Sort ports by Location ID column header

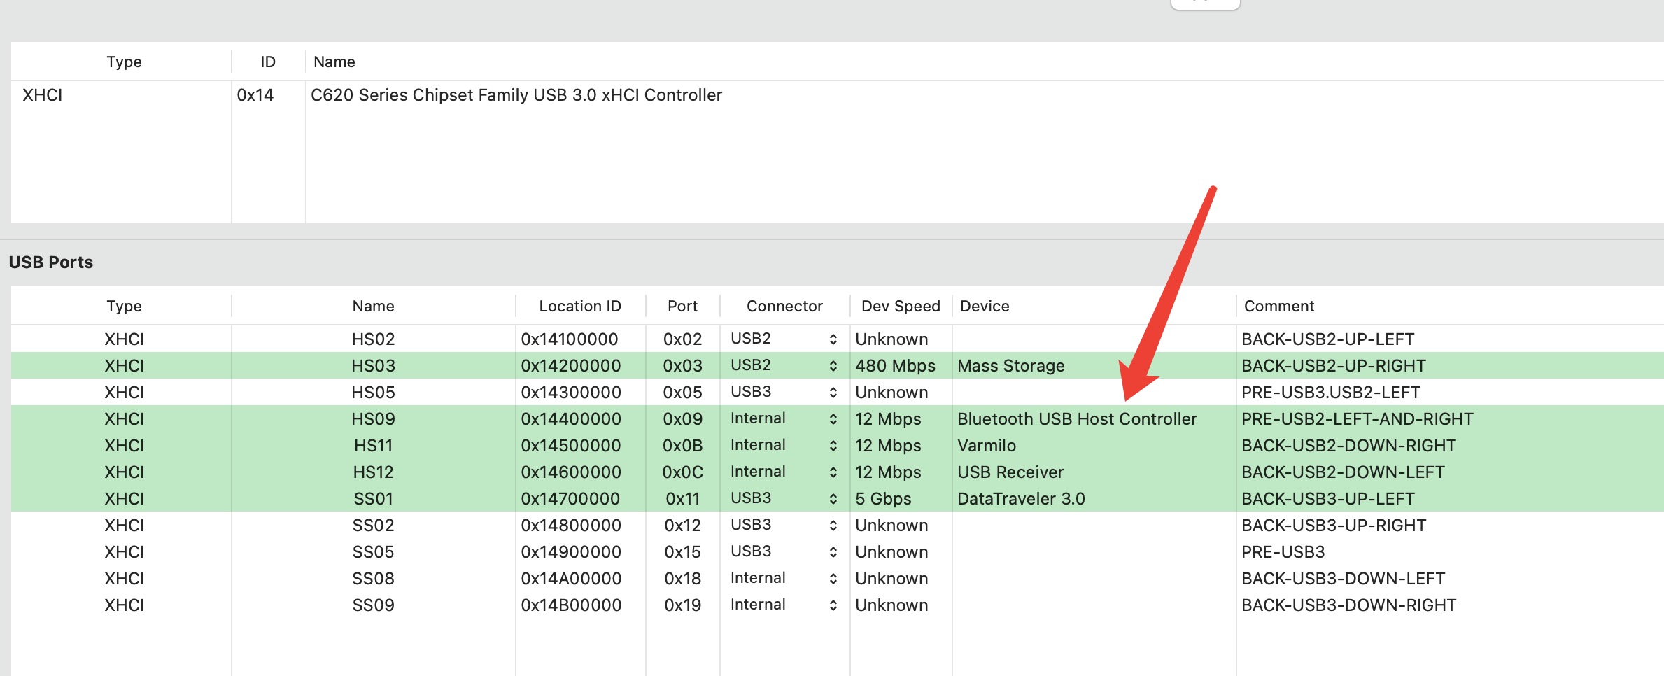click(x=579, y=307)
